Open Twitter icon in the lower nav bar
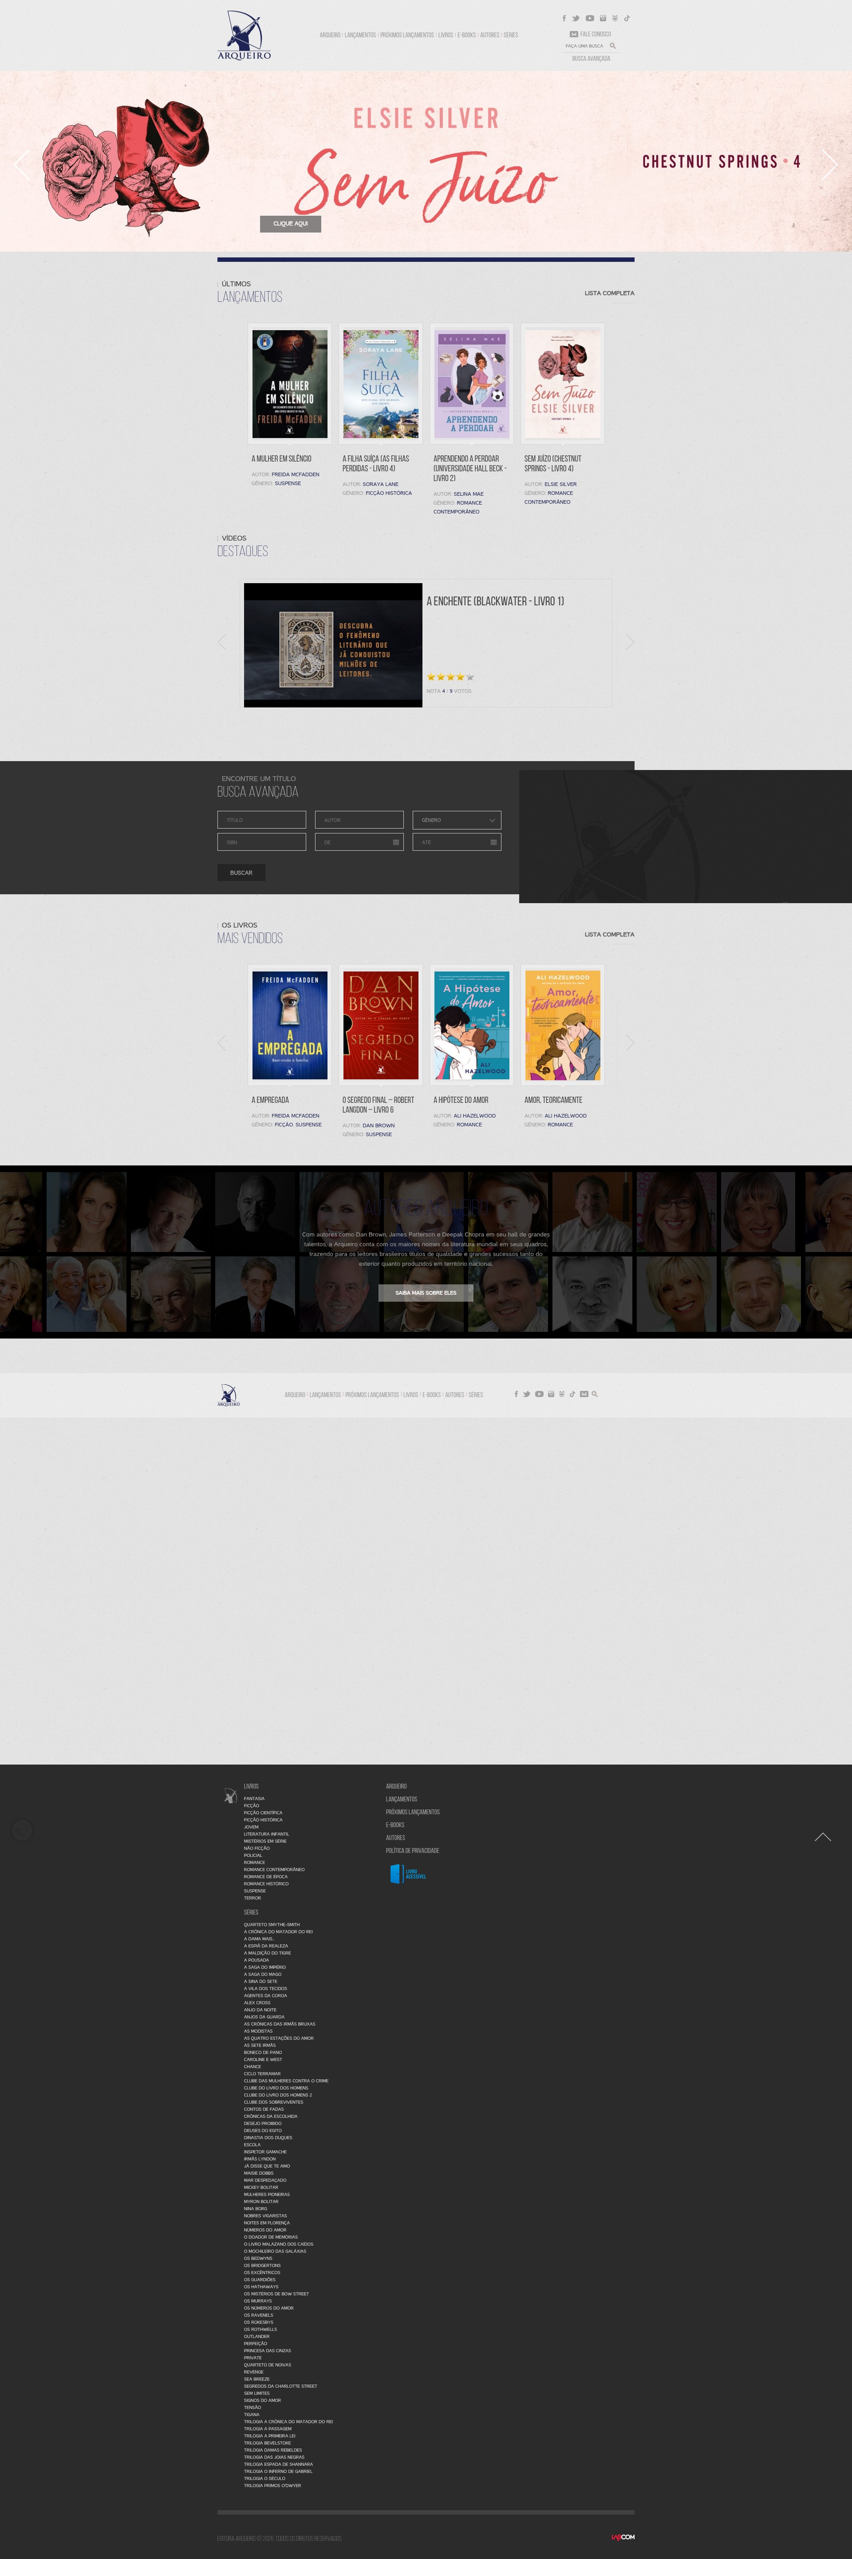Viewport: 852px width, 2559px height. coord(527,1394)
